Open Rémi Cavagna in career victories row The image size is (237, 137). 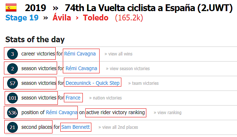click(x=80, y=54)
